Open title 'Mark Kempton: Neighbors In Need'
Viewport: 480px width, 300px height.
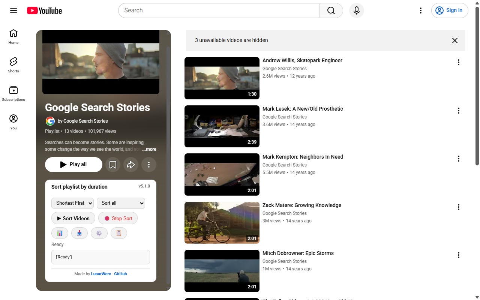(303, 157)
